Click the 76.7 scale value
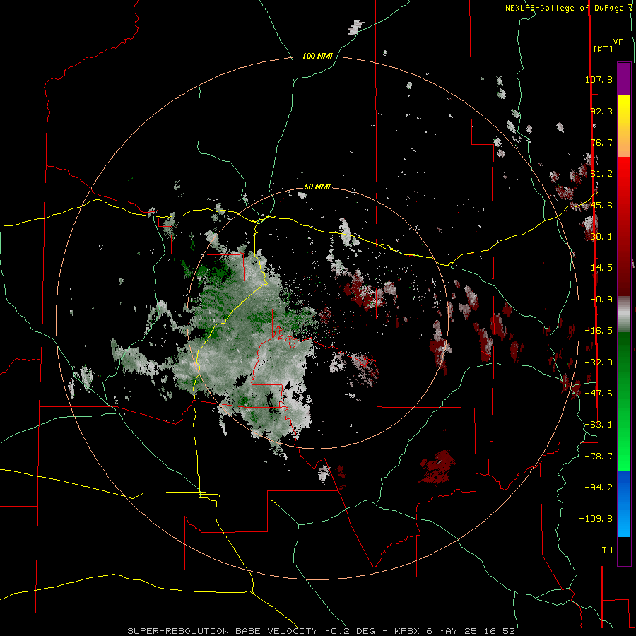This screenshot has height=636, width=636. (x=601, y=142)
